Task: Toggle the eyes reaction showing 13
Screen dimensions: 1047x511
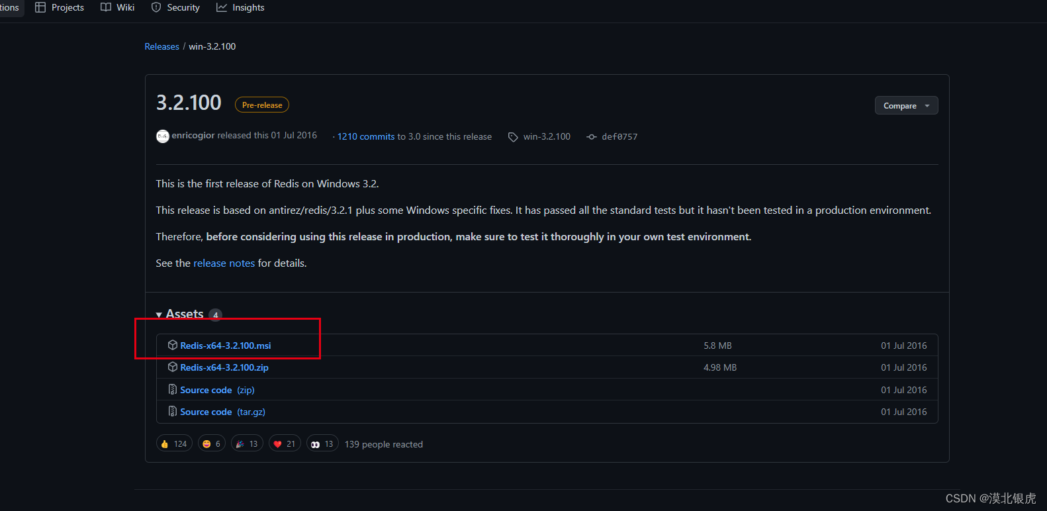Action: 322,443
